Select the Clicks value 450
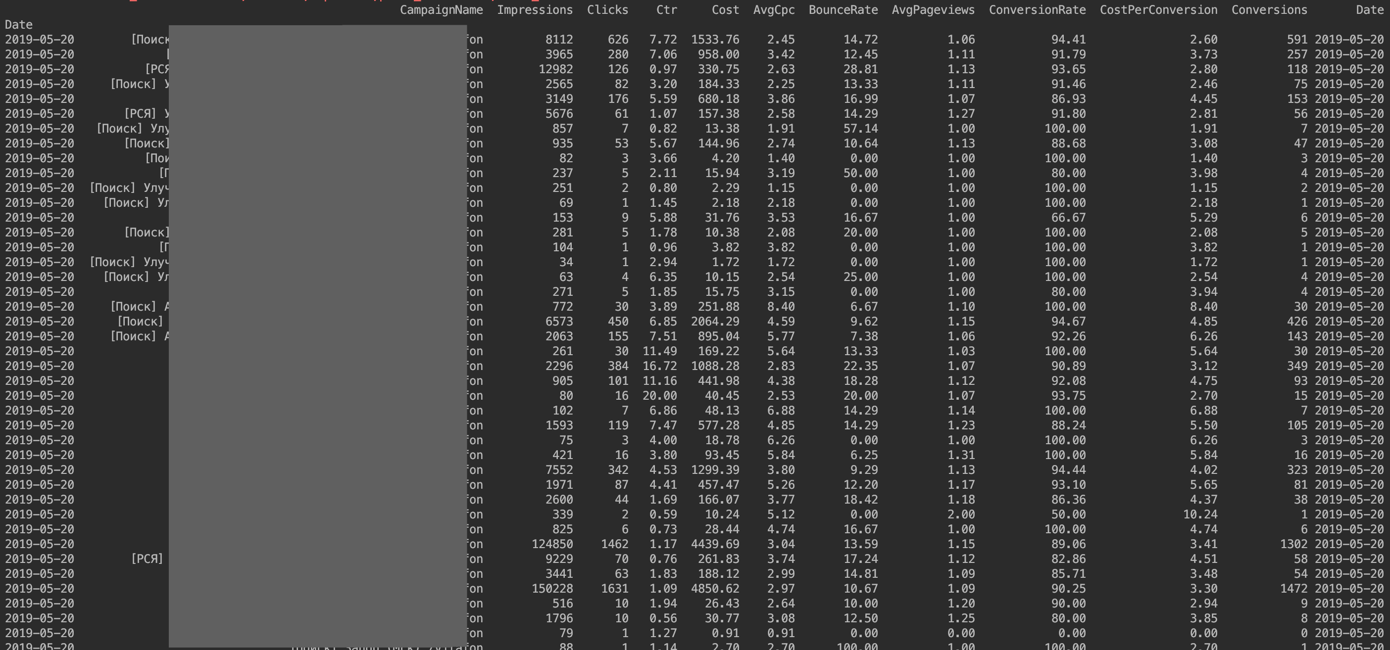The width and height of the screenshot is (1390, 650). (618, 322)
